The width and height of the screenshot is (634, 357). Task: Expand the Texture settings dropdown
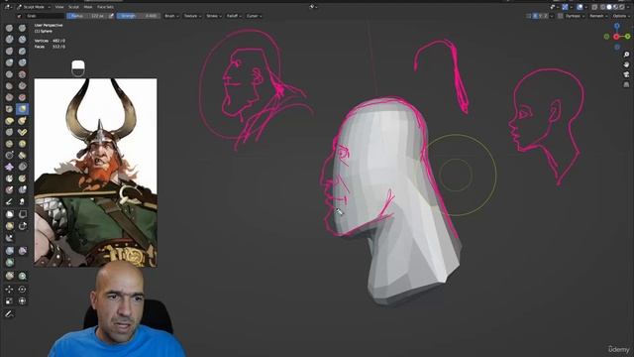pyautogui.click(x=192, y=16)
